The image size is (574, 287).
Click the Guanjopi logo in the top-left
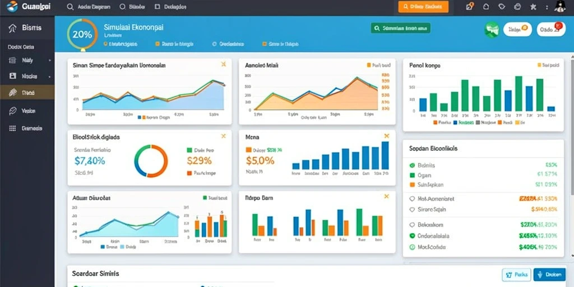click(x=29, y=6)
